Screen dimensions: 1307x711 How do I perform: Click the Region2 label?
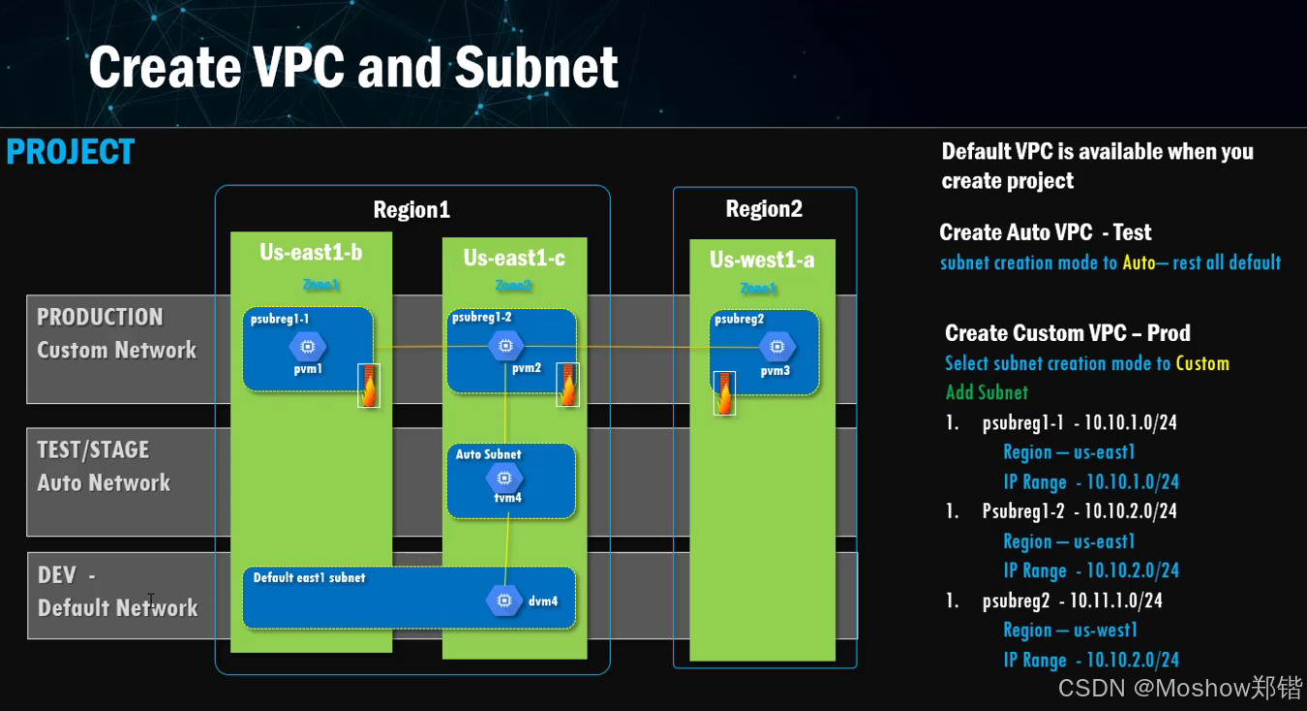pos(764,207)
